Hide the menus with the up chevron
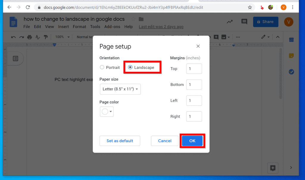The image size is (305, 180). (x=278, y=37)
